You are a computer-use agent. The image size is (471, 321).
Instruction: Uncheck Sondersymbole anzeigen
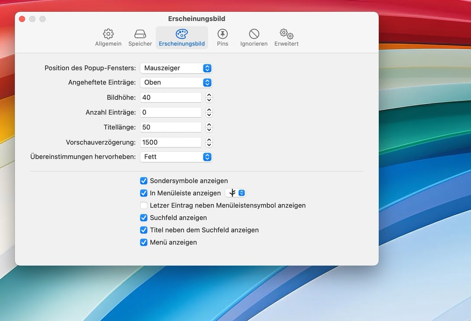click(x=144, y=181)
